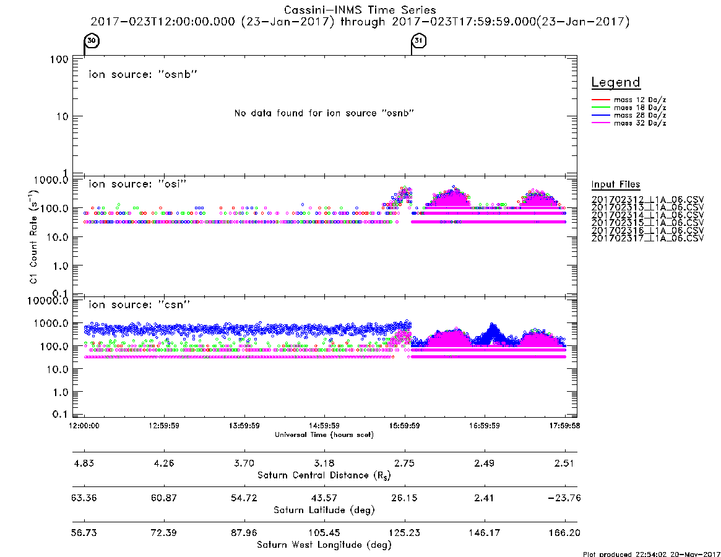Screen dimensions: 721x557
Task: Click the Saturn West Longitude axis title
Action: [x=324, y=545]
